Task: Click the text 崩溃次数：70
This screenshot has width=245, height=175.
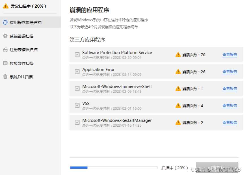Action: click(x=194, y=55)
